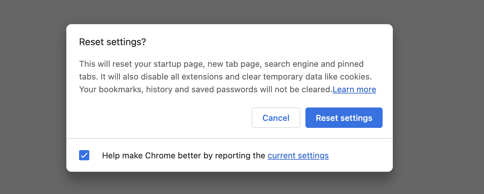Select the white outlined Cancel button
The image size is (484, 194).
coord(276,118)
